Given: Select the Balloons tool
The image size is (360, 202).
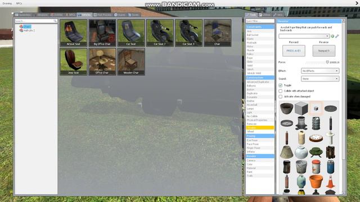Looking at the screenshot, I should click(x=260, y=86).
